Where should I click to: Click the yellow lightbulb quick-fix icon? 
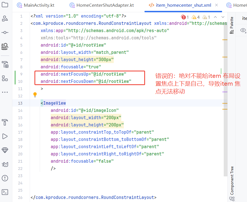(x=35, y=95)
